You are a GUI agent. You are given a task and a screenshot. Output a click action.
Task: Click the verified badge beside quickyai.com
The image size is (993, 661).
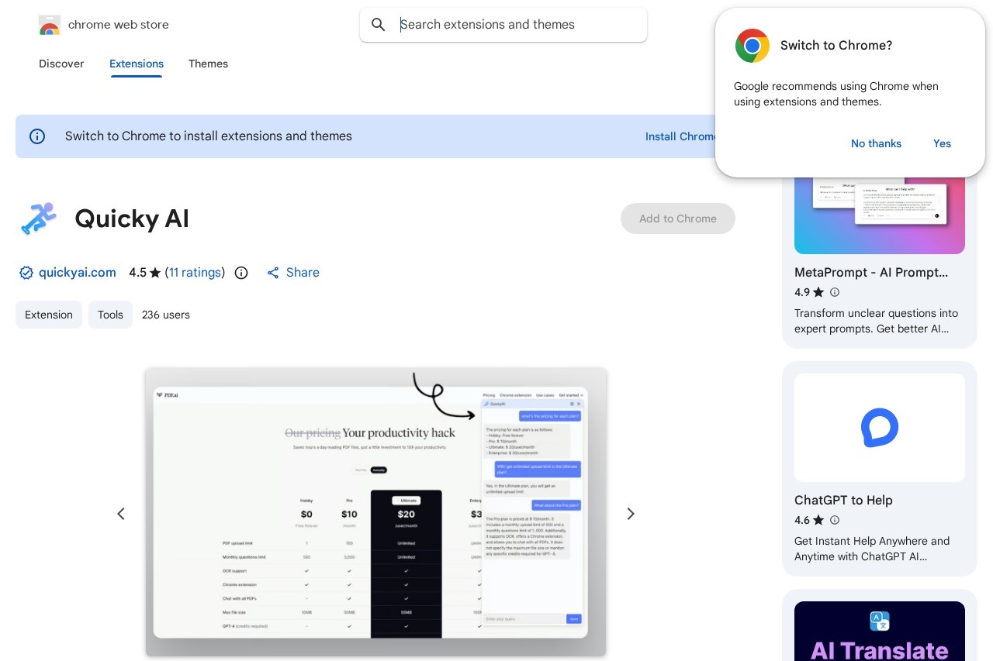pyautogui.click(x=26, y=273)
